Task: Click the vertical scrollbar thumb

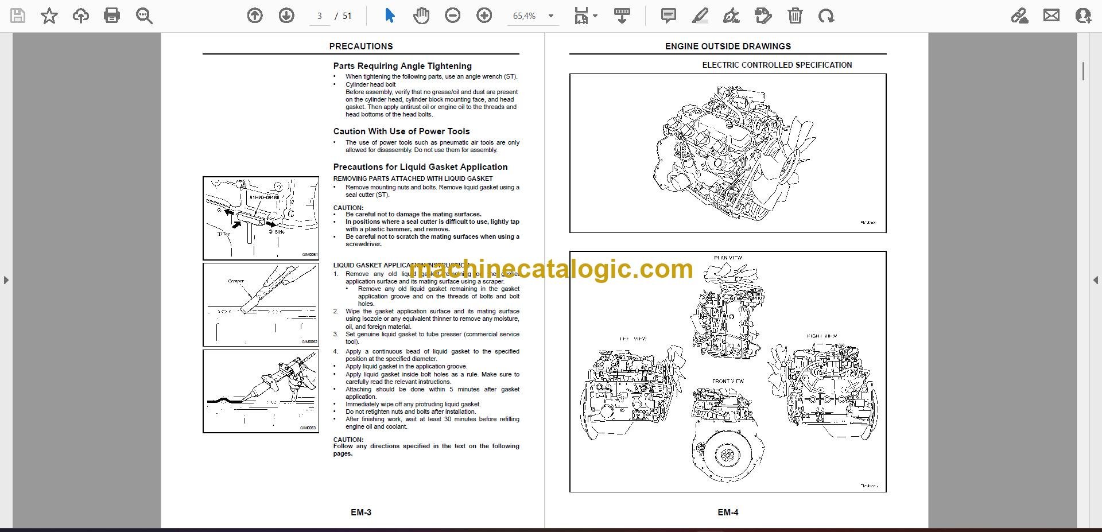Action: (x=1083, y=71)
